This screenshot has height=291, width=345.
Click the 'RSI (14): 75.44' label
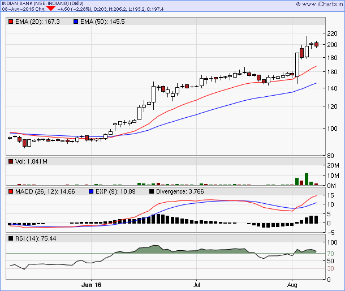click(36, 238)
